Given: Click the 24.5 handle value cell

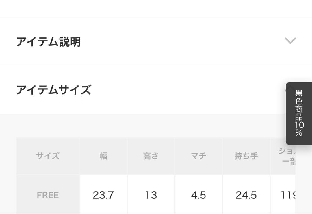Looking at the screenshot, I should click(x=246, y=195).
